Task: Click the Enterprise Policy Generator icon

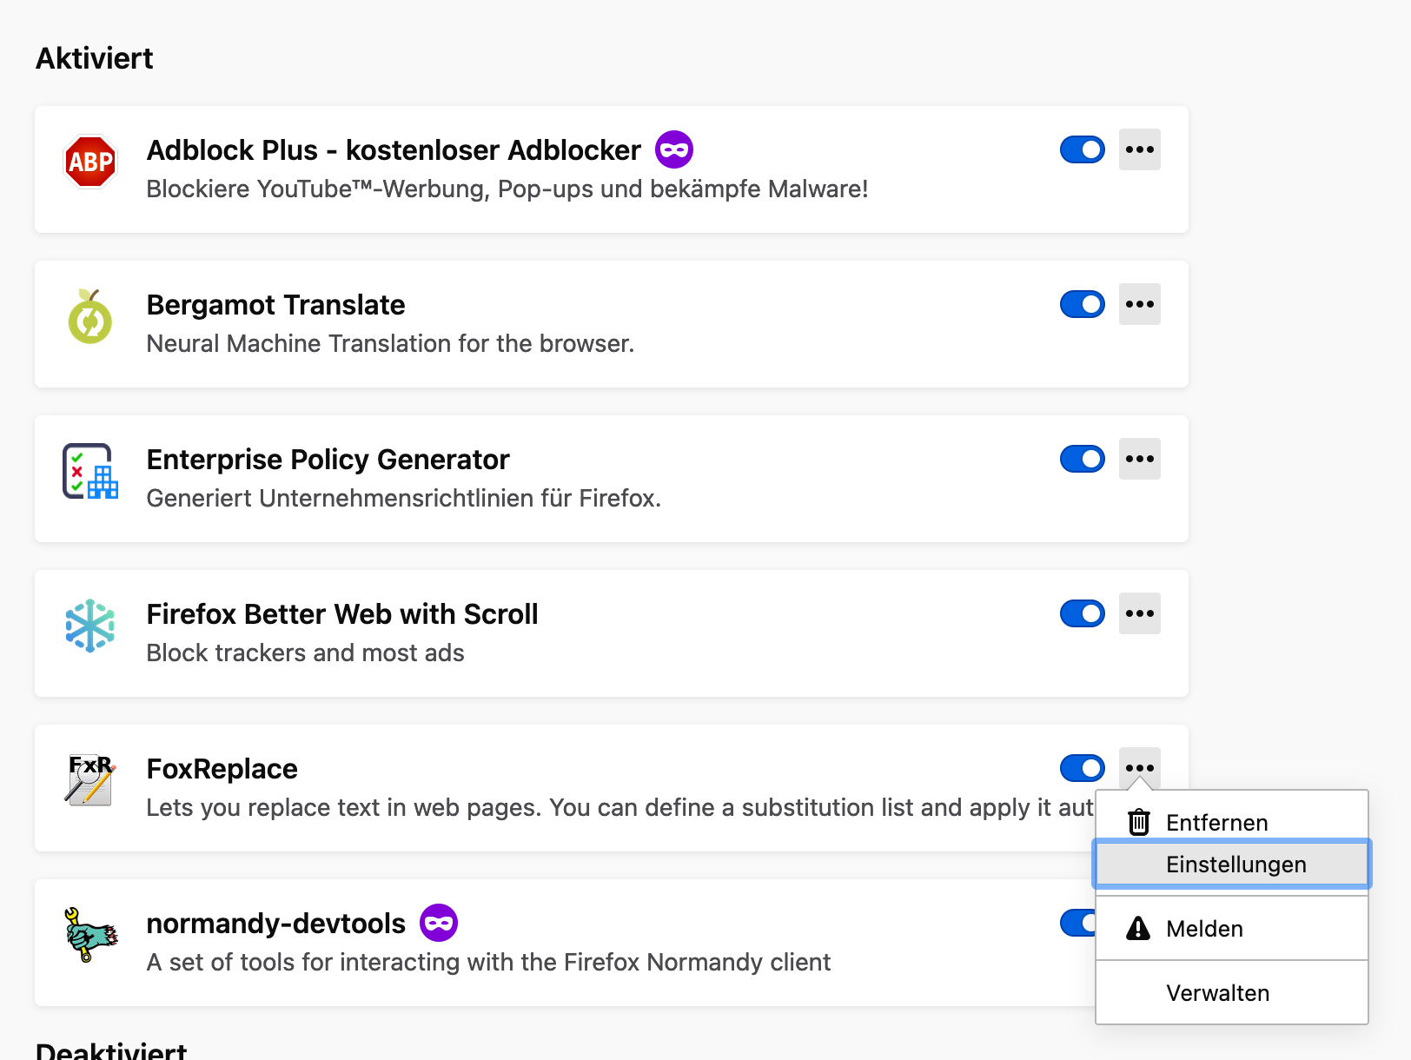Action: pyautogui.click(x=90, y=471)
